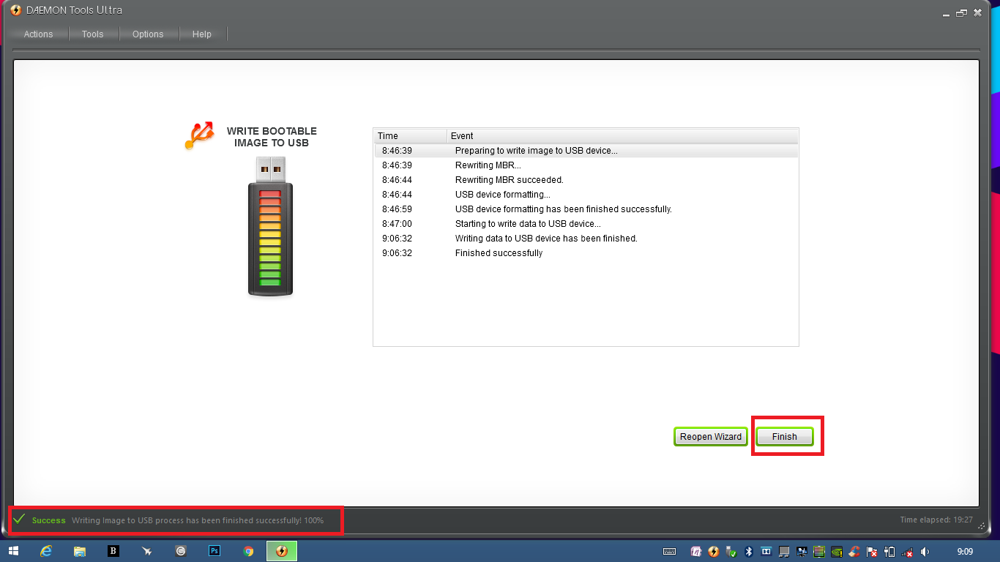Open Photoshop from the taskbar
Screen dimensions: 1000x562
point(214,551)
